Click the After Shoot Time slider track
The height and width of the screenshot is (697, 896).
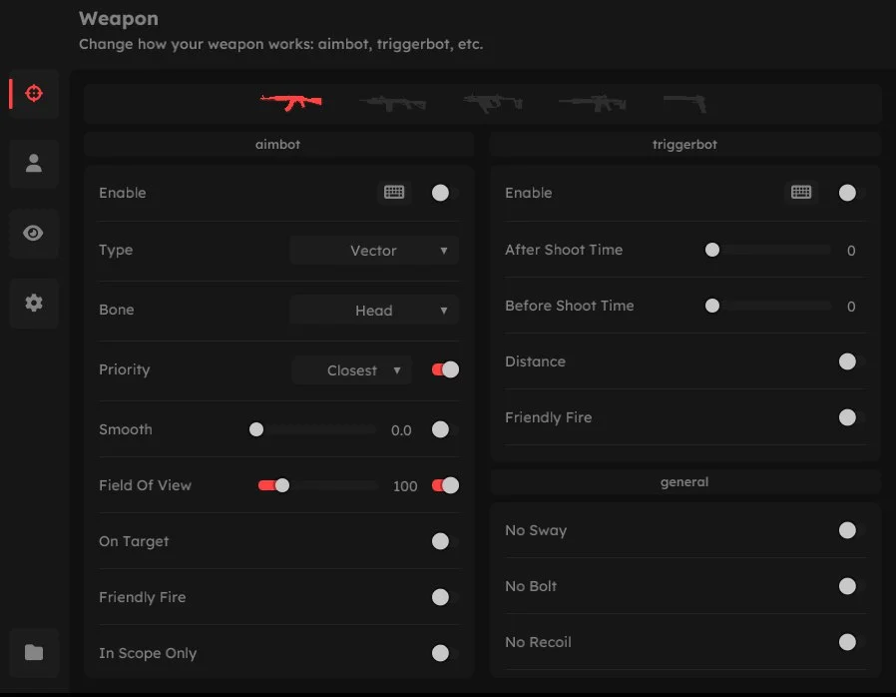point(770,251)
